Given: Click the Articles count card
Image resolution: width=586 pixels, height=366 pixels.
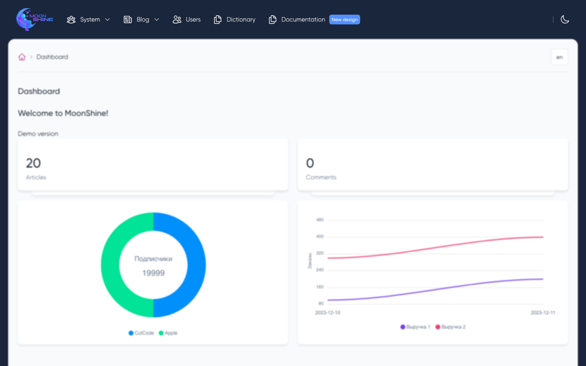Looking at the screenshot, I should 153,165.
